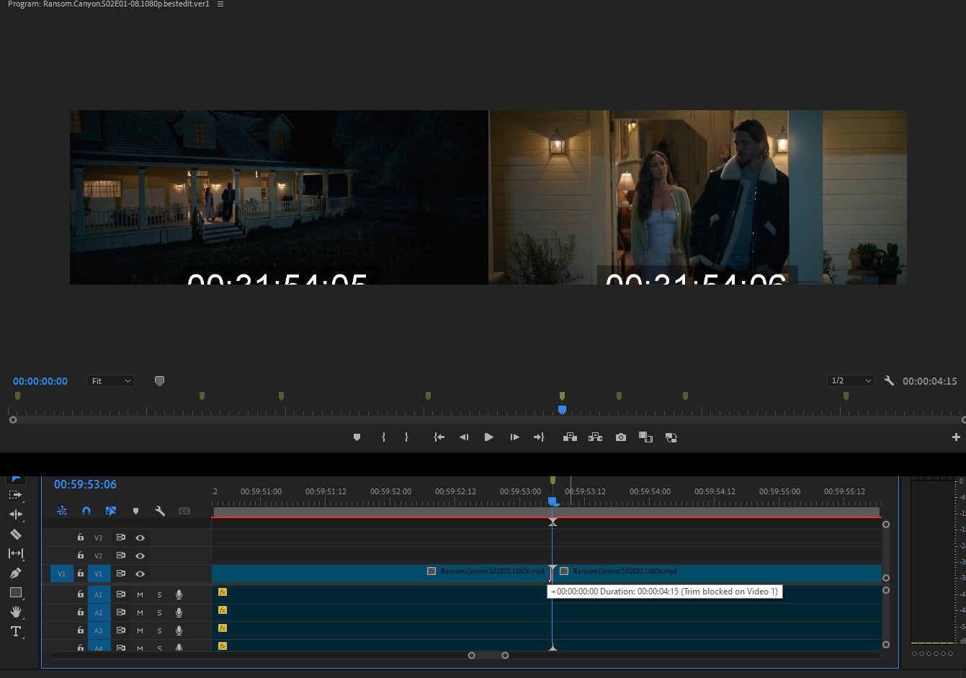Viewport: 966px width, 678px height.
Task: Toggle track targeting for A1
Action: [99, 594]
